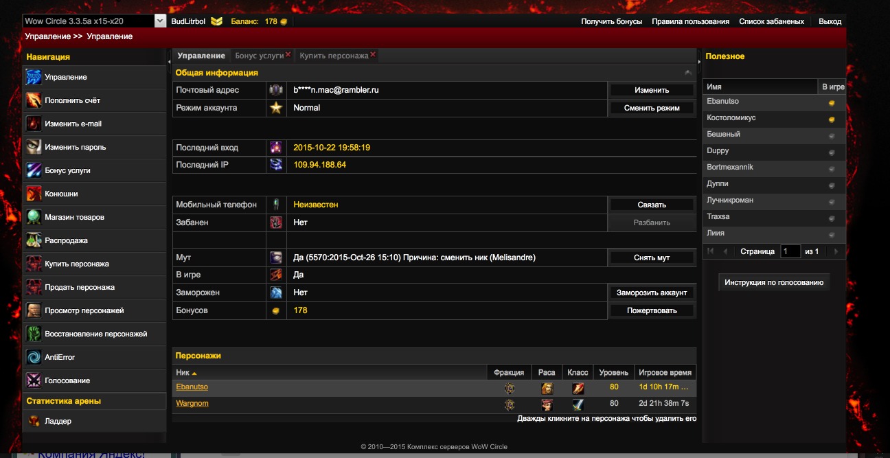This screenshot has width=890, height=458.
Task: Click the Магазин товаров green orb icon
Action: pyautogui.click(x=34, y=217)
